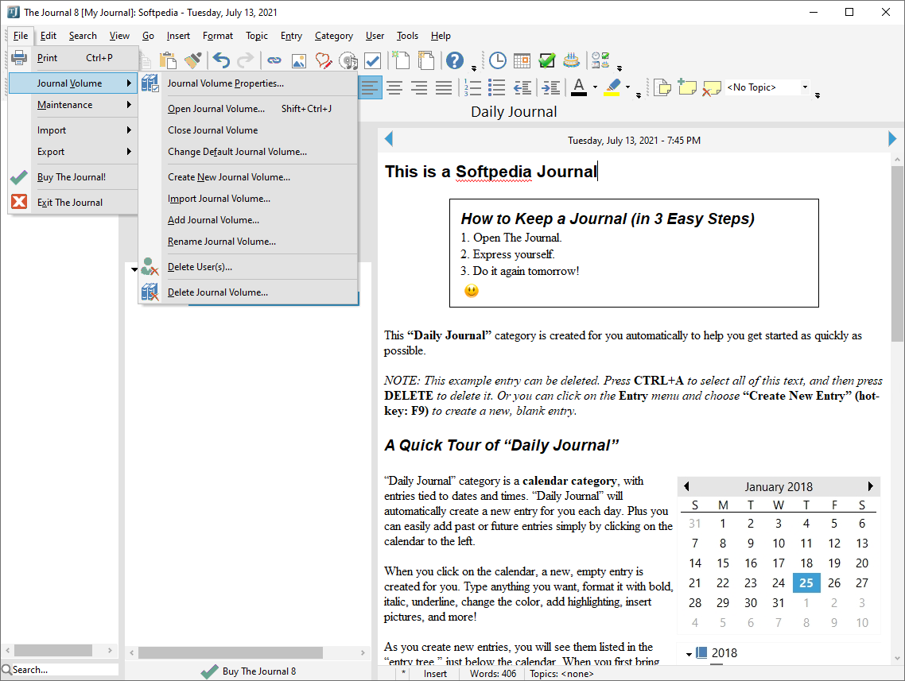The height and width of the screenshot is (681, 905).
Task: Click the vertical scrollbar thumb of the entry
Action: tap(897, 253)
